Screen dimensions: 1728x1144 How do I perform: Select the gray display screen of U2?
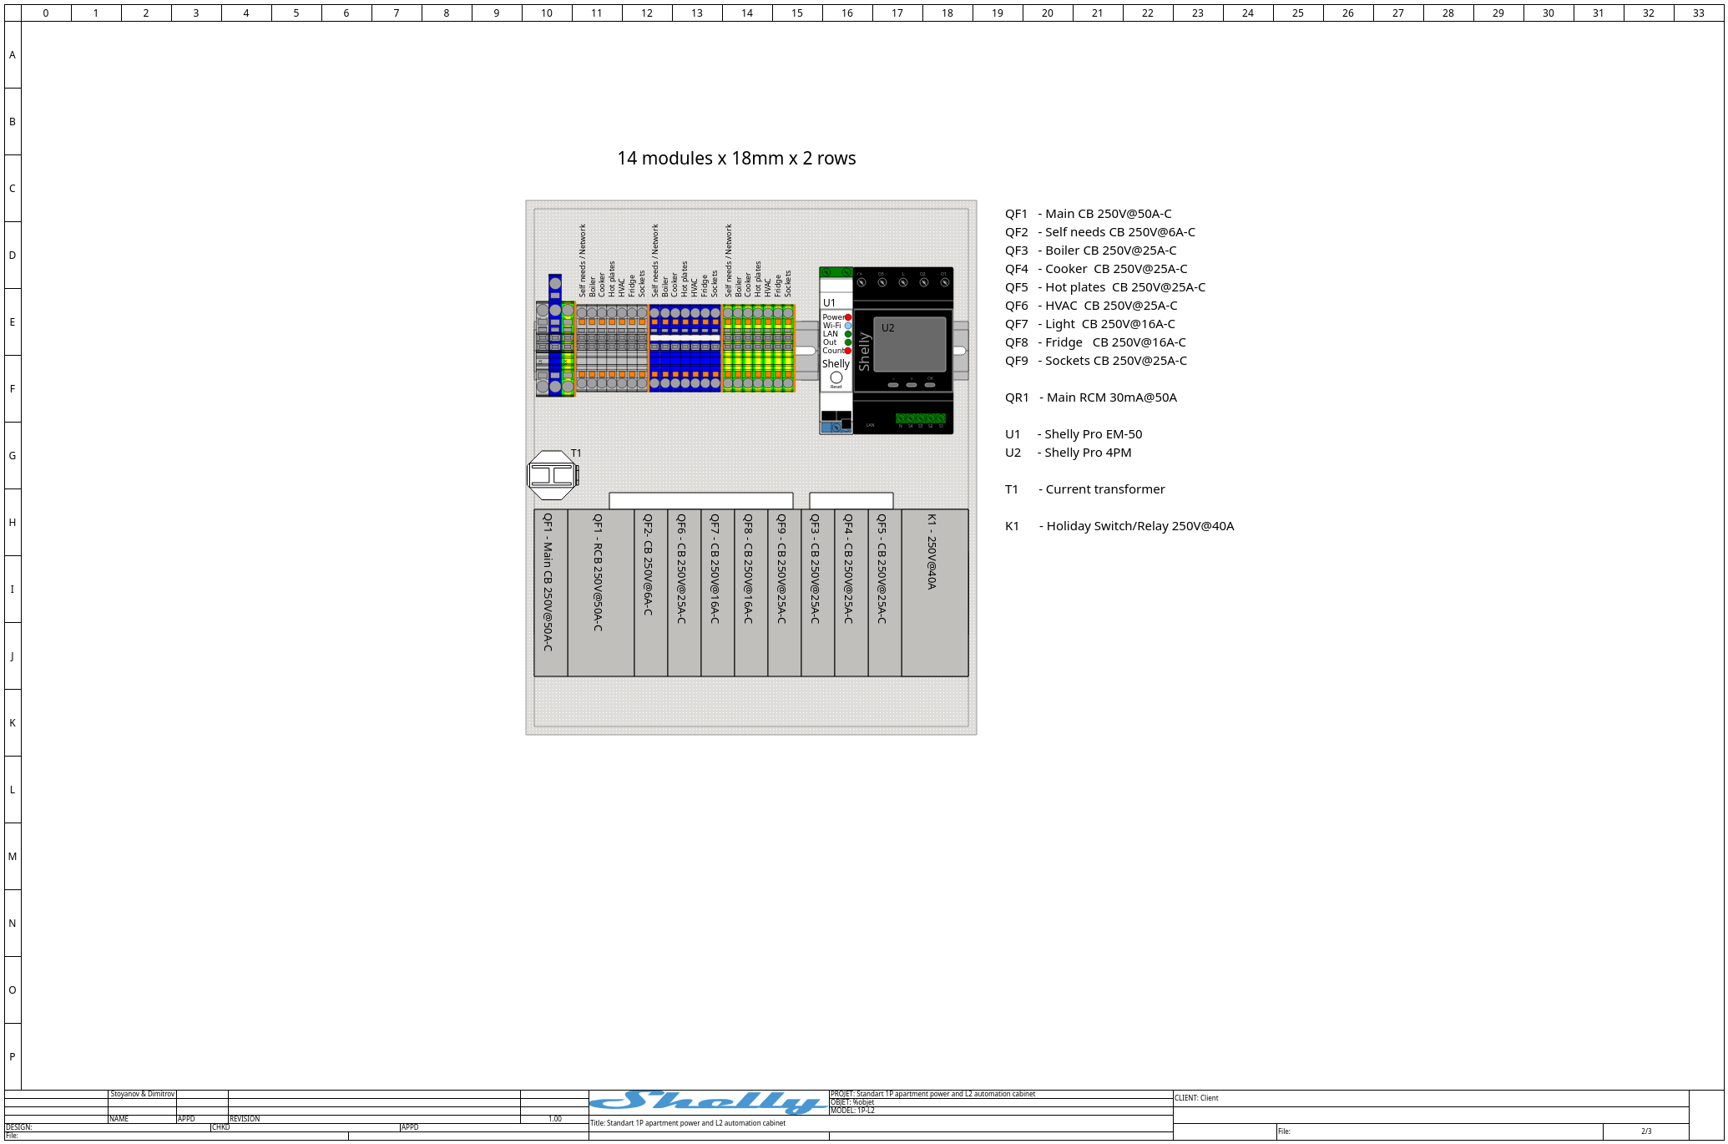[x=910, y=343]
